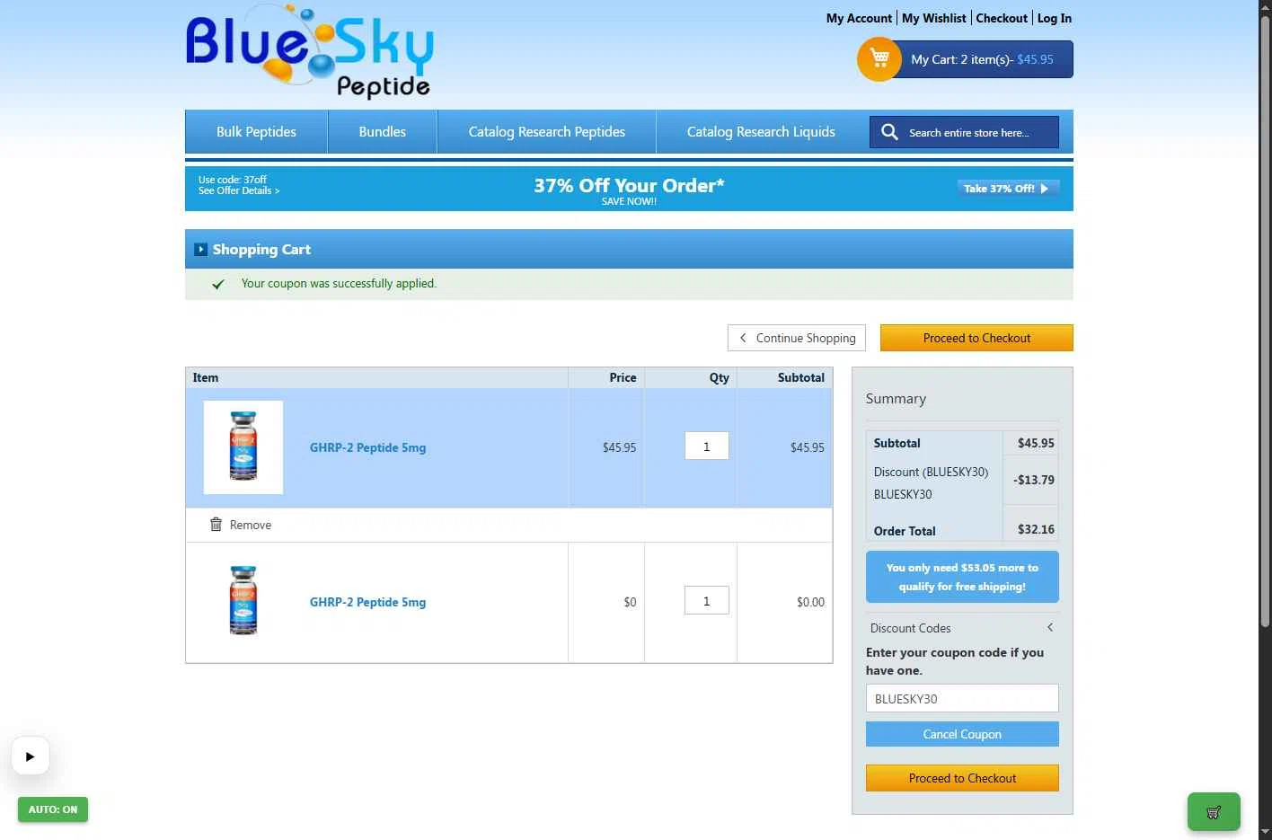This screenshot has height=840, width=1272.
Task: Click the Checkout link in header
Action: pyautogui.click(x=1002, y=18)
